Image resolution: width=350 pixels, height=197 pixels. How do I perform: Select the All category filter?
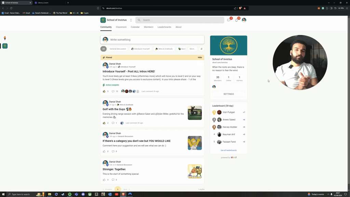tap(103, 49)
